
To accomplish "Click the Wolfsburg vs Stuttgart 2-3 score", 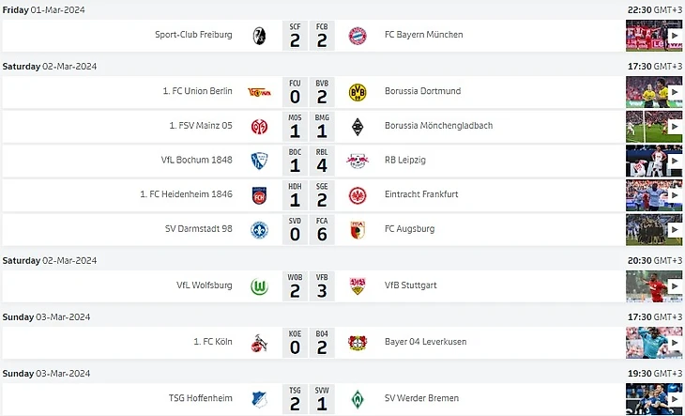I will click(x=308, y=285).
